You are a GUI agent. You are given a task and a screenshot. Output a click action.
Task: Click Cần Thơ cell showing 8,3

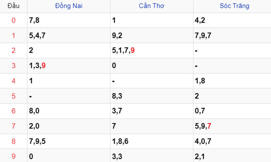[151, 96]
